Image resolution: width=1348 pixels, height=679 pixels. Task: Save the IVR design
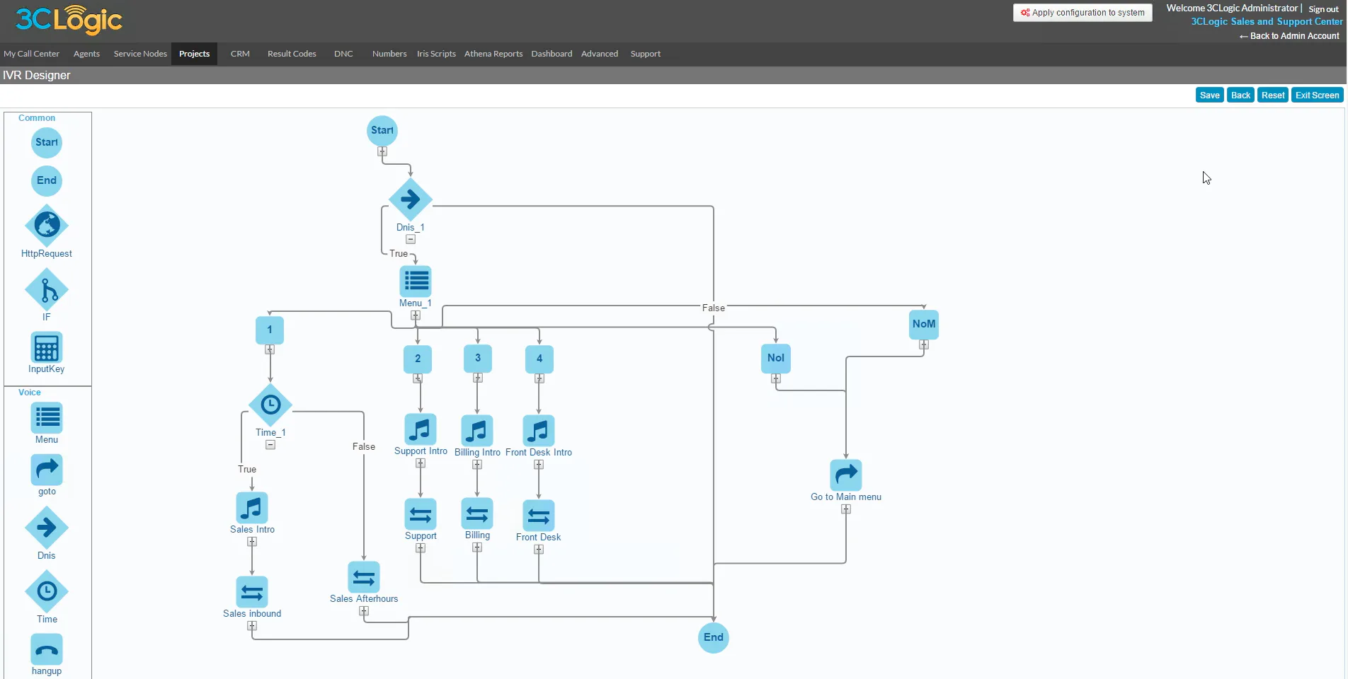[x=1209, y=95]
